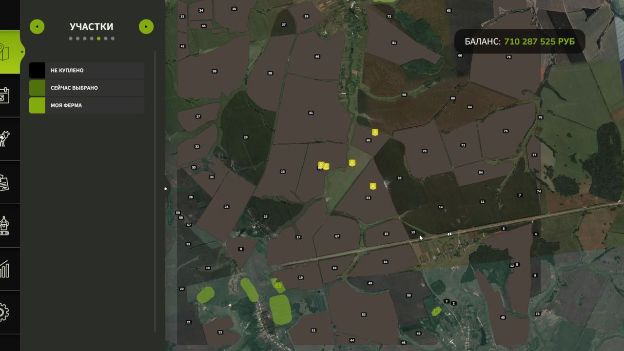The image size is (624, 351).
Task: Select the first page indicator dot
Action: 71,39
